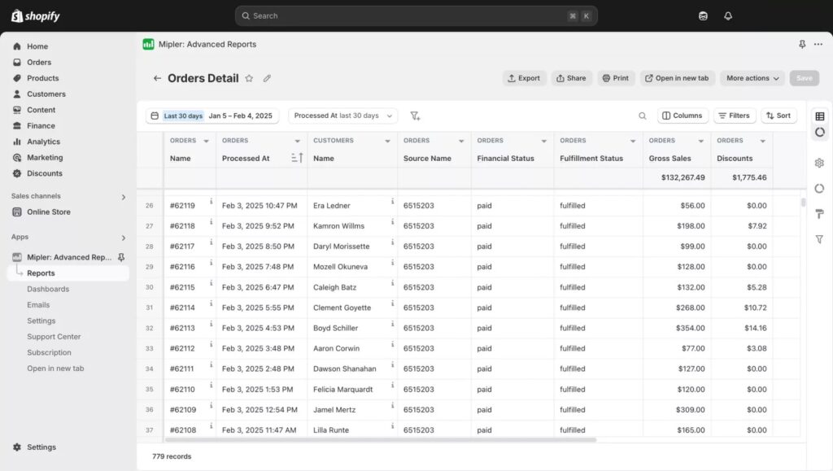Screen dimensions: 833x471
Task: Toggle sort order on Processed At column
Action: [297, 158]
